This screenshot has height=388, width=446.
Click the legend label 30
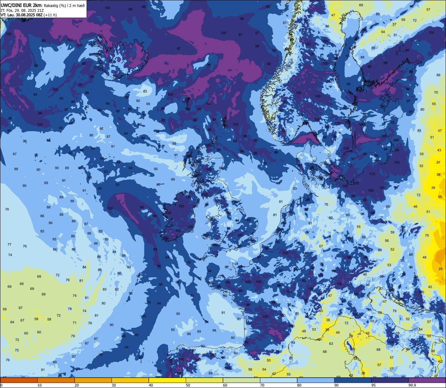(x=114, y=385)
